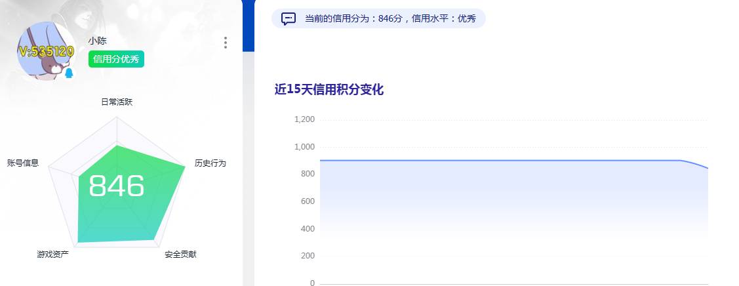Click the 846 score in radar chart

(x=117, y=186)
